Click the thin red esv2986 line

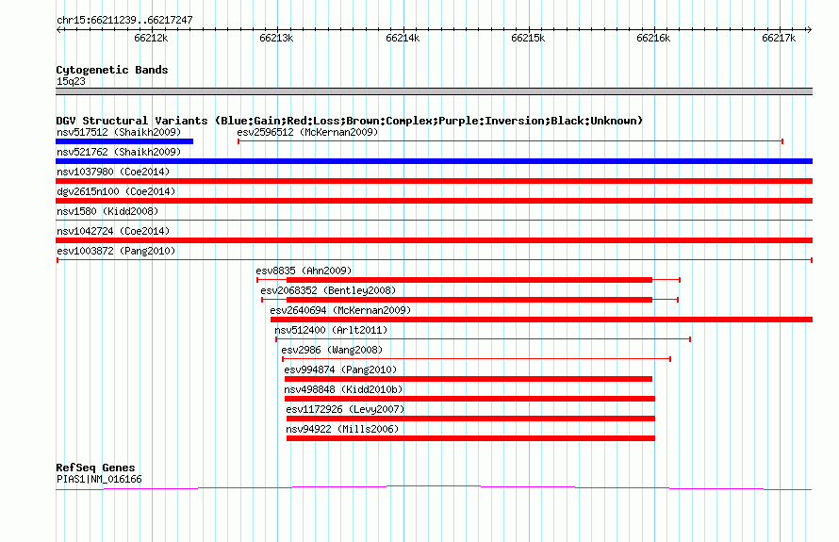(x=477, y=359)
